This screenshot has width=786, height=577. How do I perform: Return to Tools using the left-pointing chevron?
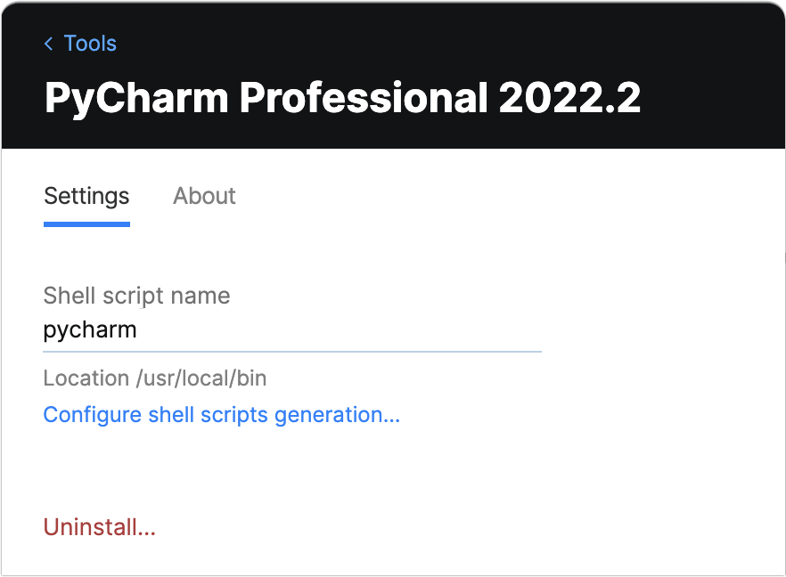pos(48,43)
